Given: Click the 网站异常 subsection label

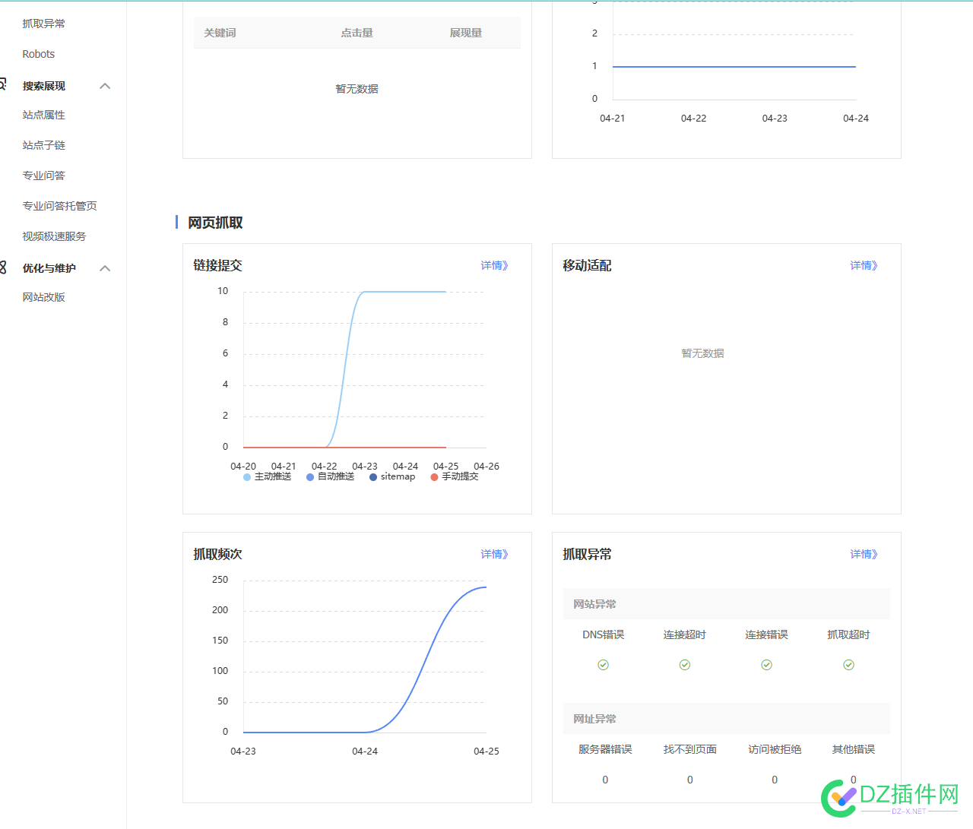Looking at the screenshot, I should click(x=594, y=604).
